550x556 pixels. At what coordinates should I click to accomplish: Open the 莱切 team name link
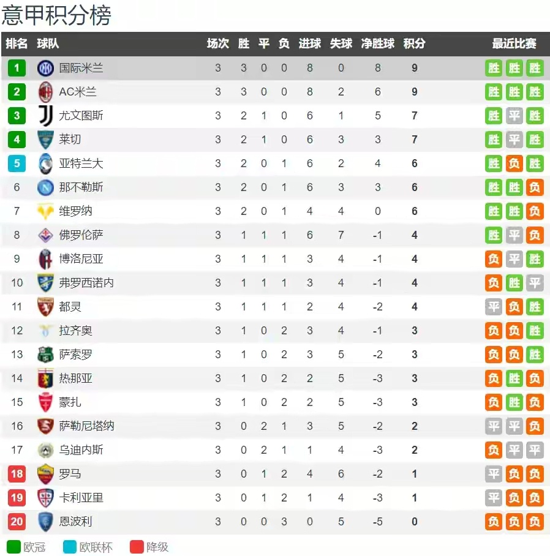(70, 140)
